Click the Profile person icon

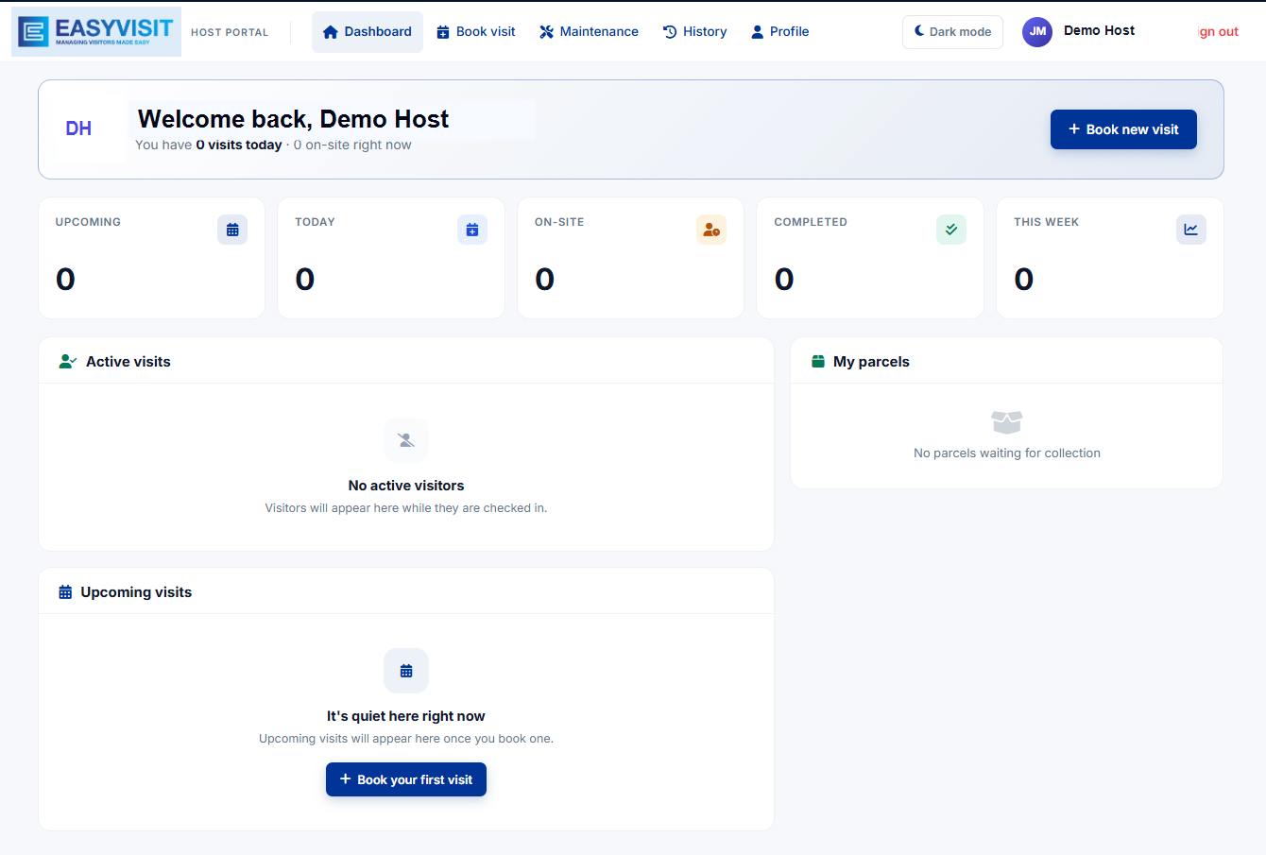coord(757,32)
